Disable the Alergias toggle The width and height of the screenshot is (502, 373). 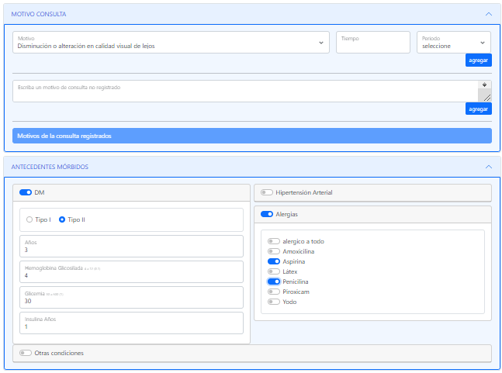tap(267, 214)
